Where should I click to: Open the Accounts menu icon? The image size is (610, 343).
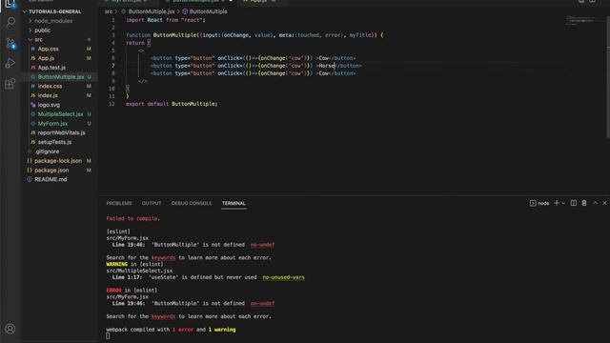point(10,329)
